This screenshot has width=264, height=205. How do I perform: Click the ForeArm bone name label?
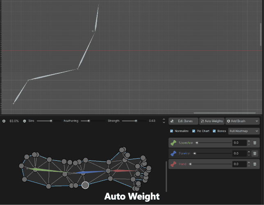[184, 153]
